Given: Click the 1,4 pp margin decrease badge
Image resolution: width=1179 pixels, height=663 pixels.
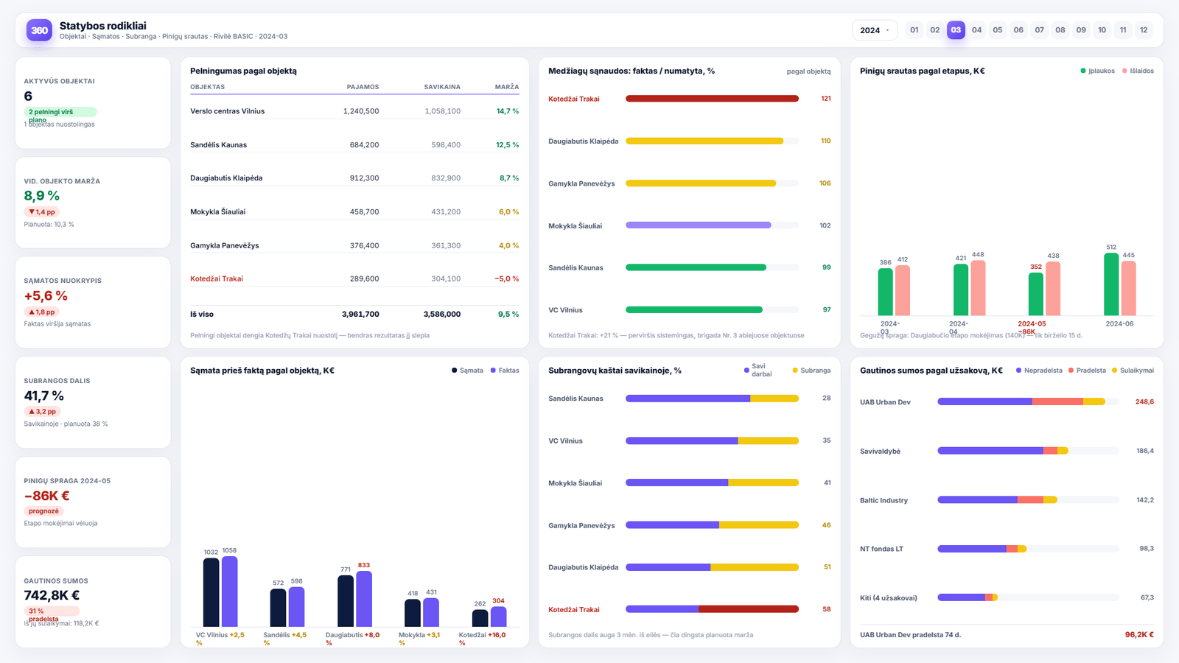Looking at the screenshot, I should click(x=42, y=212).
